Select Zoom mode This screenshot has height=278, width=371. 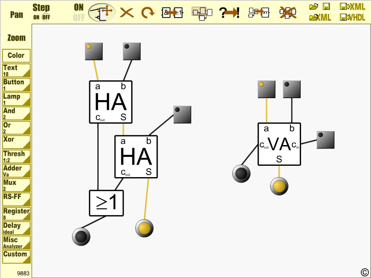point(16,38)
